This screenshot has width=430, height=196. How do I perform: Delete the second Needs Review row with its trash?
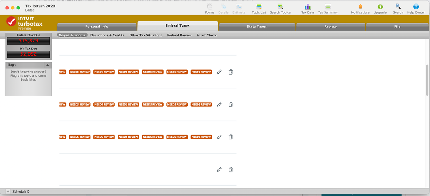(231, 104)
